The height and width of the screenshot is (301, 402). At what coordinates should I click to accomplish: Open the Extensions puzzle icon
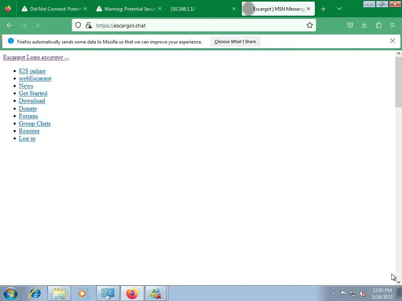coord(378,25)
